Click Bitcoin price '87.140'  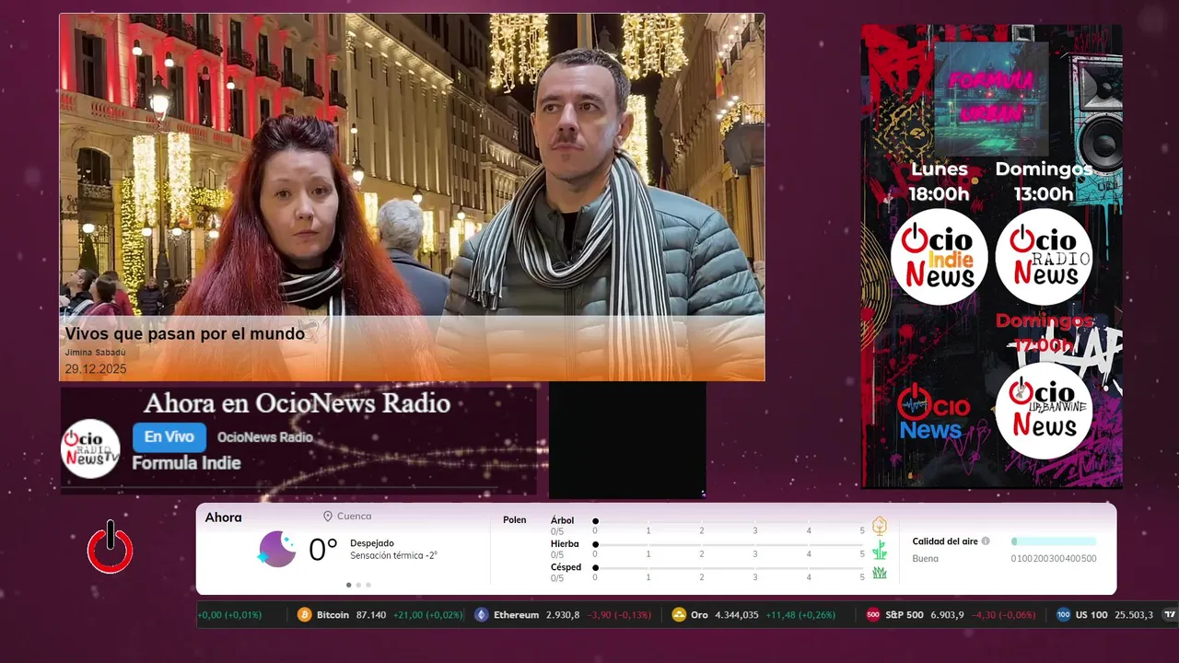pos(371,614)
